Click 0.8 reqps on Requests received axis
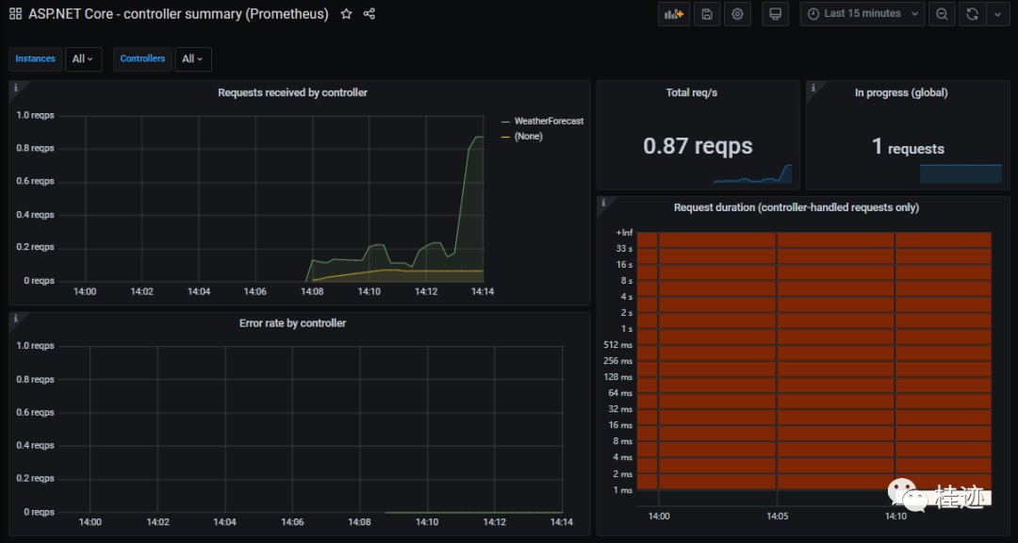 pos(35,149)
